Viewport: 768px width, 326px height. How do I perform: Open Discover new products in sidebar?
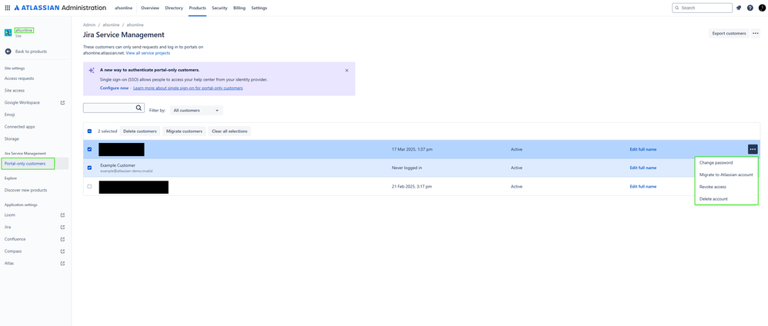[x=26, y=191]
